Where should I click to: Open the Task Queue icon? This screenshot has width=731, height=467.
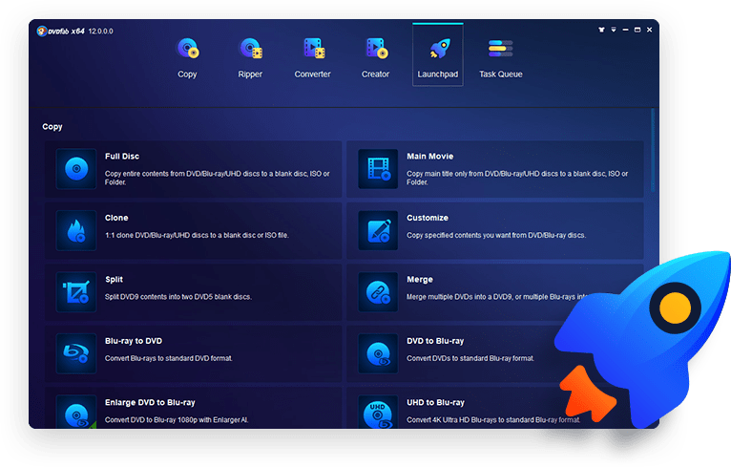click(x=501, y=49)
